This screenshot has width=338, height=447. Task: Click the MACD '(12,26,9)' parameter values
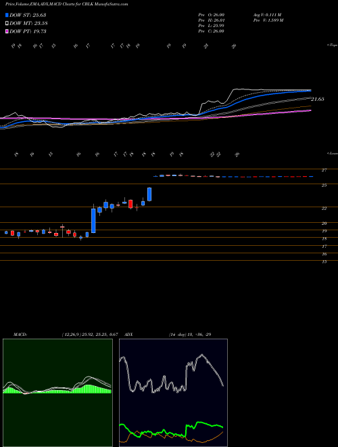(x=91, y=335)
